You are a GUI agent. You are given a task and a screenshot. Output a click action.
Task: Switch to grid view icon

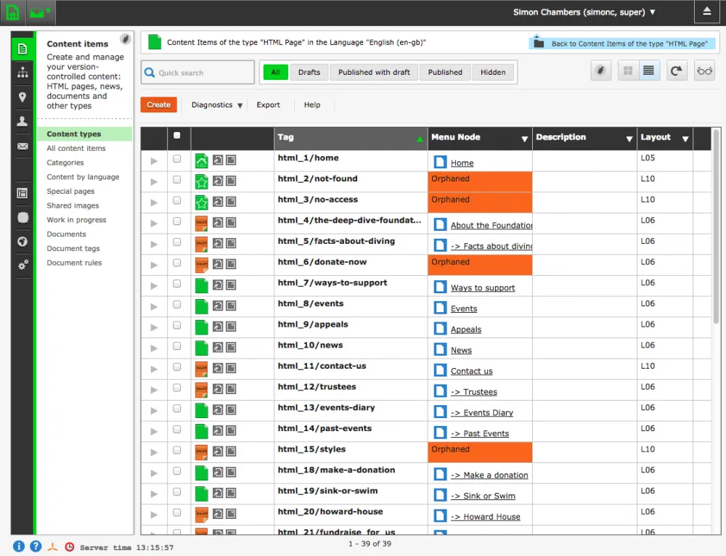click(x=628, y=71)
